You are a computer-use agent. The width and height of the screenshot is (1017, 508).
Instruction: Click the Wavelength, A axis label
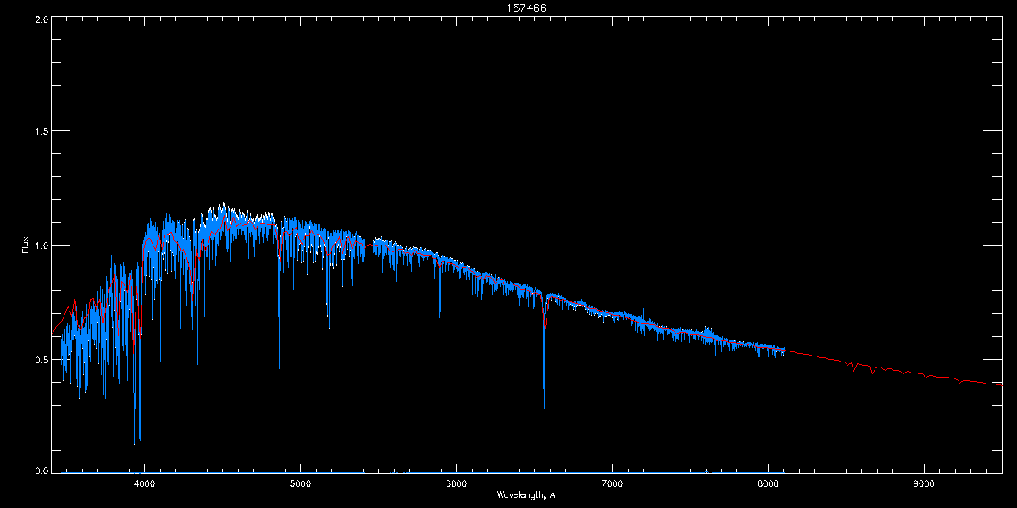point(525,495)
